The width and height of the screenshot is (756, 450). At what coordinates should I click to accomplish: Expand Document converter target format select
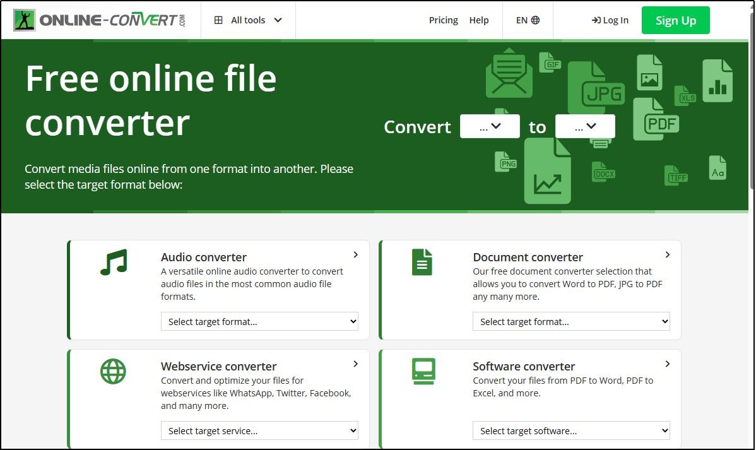571,322
